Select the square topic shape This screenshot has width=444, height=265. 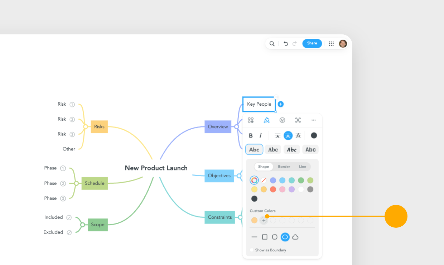[265, 237]
